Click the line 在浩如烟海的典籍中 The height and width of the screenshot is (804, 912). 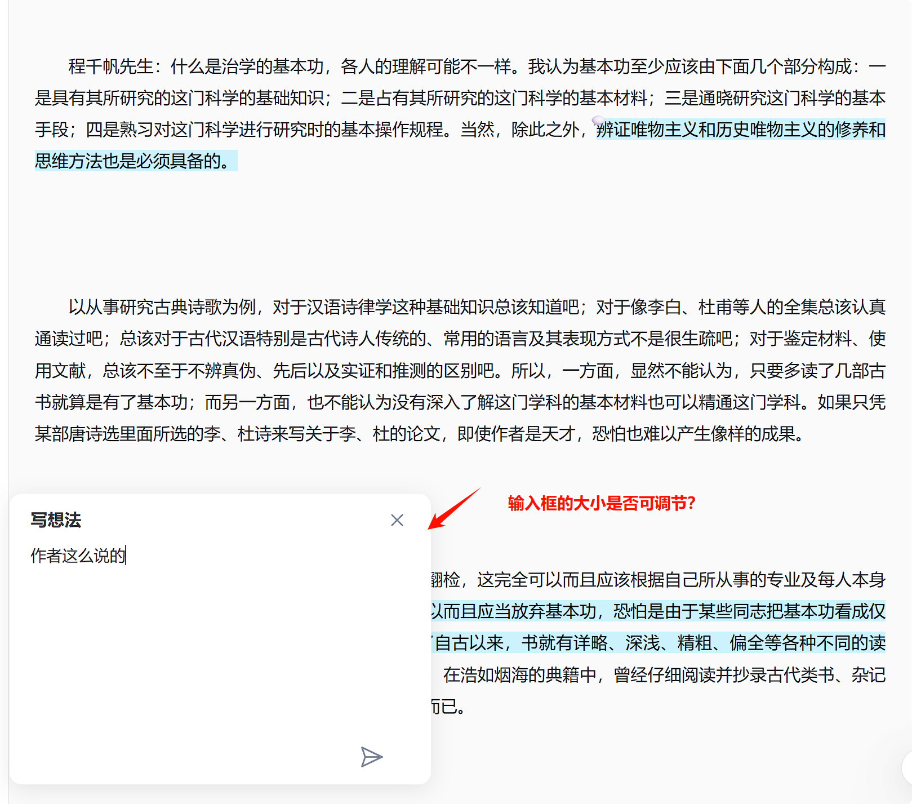(x=664, y=674)
